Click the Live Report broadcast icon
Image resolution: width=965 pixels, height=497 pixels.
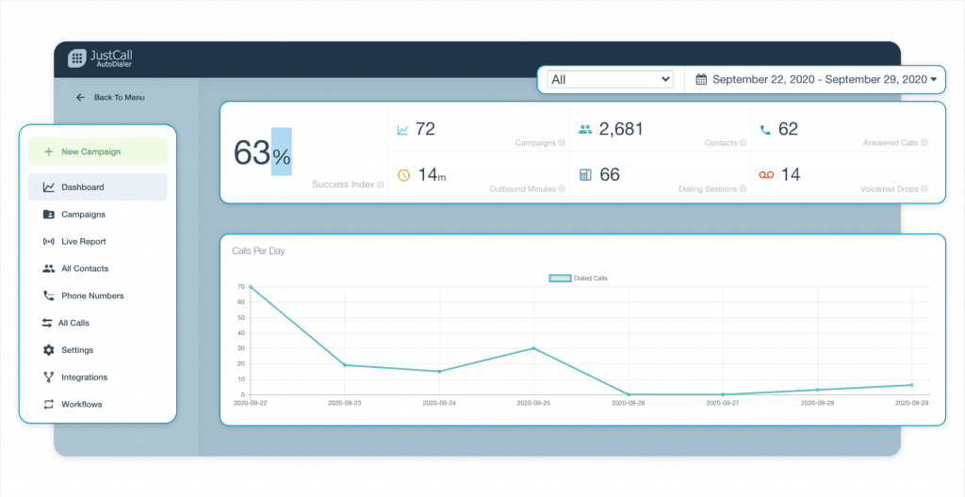[48, 242]
